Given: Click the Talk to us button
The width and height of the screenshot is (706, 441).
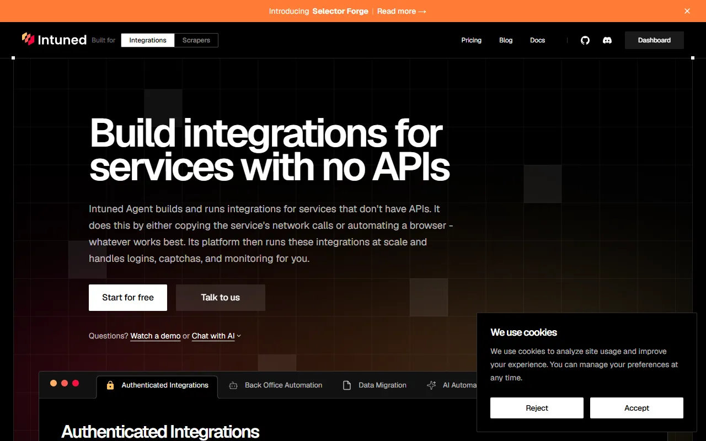Looking at the screenshot, I should point(221,298).
